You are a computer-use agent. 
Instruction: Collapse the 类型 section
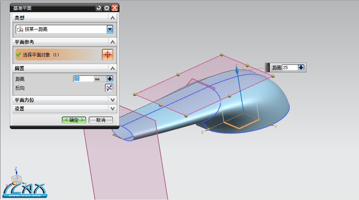[112, 18]
